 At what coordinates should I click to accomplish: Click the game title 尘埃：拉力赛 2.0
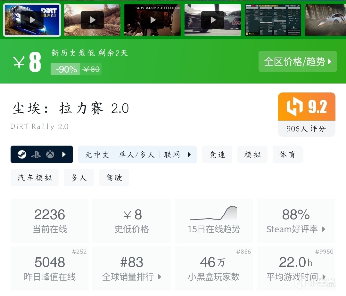70,108
